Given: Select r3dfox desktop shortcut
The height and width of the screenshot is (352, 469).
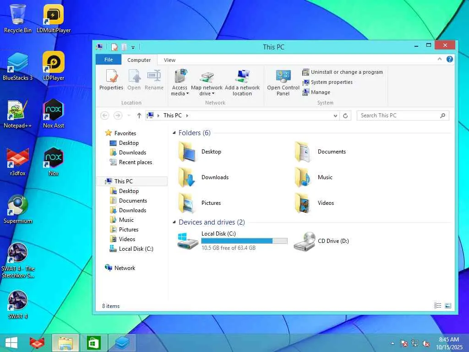Looking at the screenshot, I should coord(18,162).
